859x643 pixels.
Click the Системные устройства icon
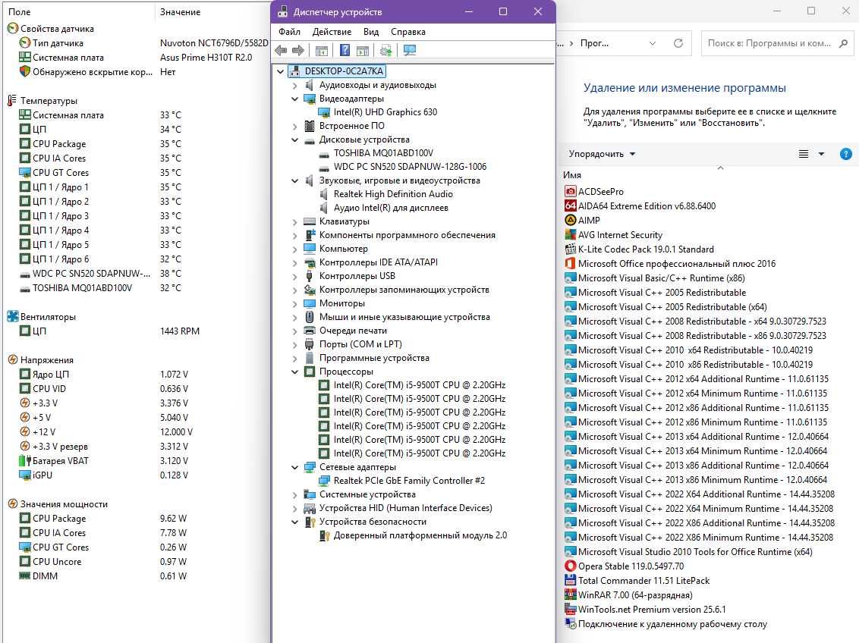(x=310, y=494)
